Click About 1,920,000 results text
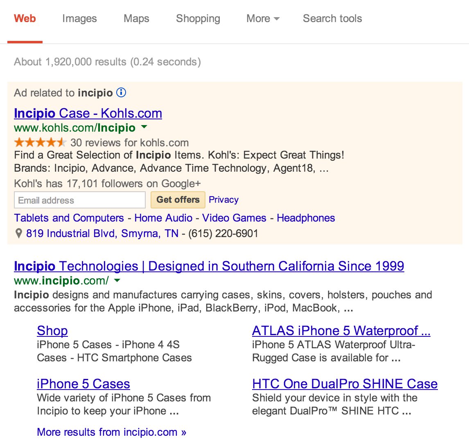 [107, 62]
